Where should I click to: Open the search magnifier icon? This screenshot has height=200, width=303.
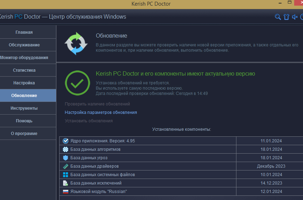click(x=278, y=17)
